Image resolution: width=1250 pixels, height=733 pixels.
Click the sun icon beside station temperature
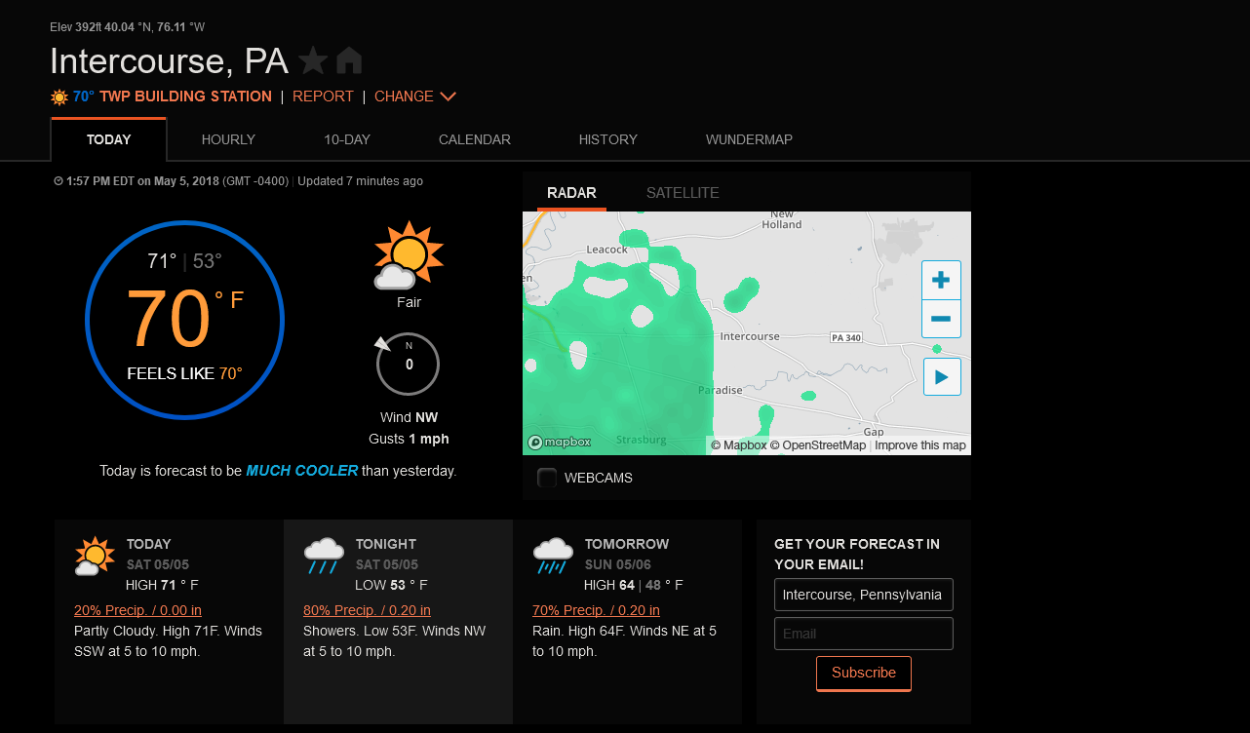tap(59, 96)
